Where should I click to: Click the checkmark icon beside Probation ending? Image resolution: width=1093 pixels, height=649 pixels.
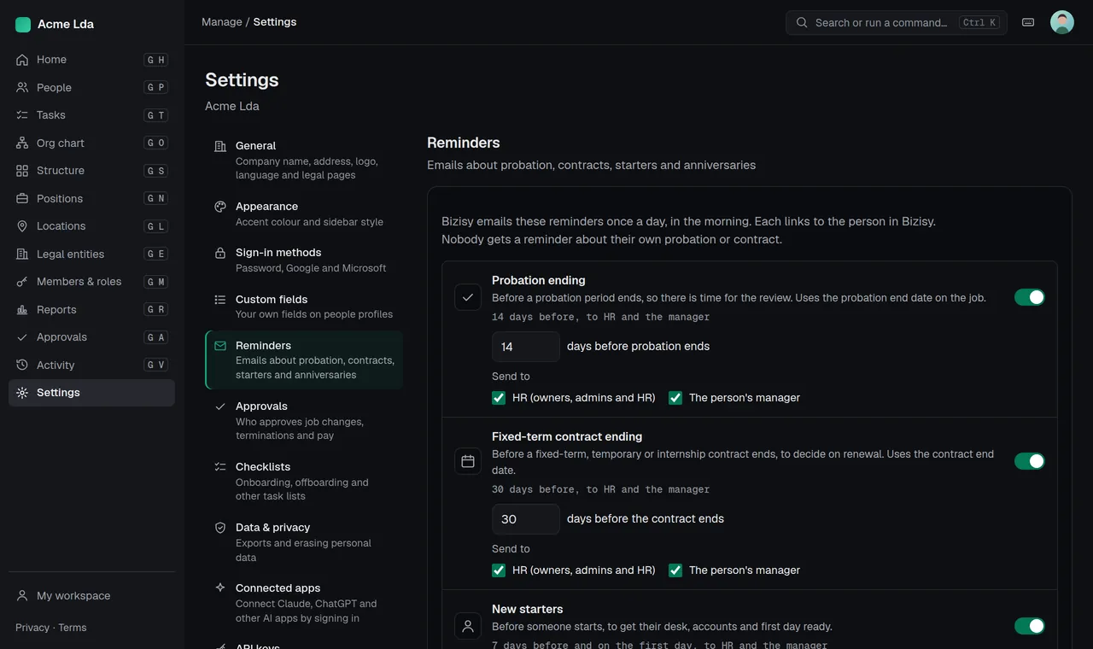(468, 297)
